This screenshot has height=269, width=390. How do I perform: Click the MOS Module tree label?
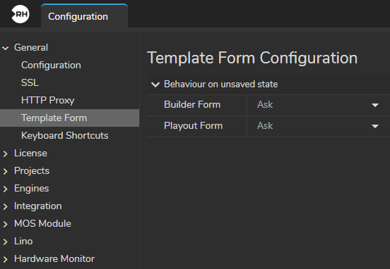pos(42,224)
